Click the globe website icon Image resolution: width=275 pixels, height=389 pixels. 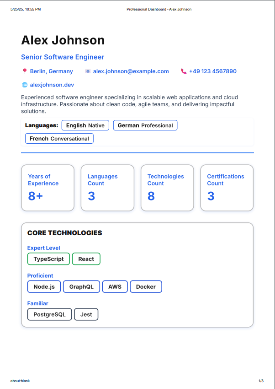25,85
